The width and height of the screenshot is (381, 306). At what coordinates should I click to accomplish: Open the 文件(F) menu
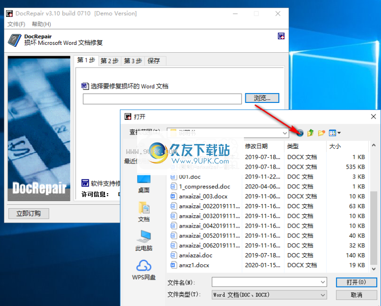pyautogui.click(x=16, y=24)
